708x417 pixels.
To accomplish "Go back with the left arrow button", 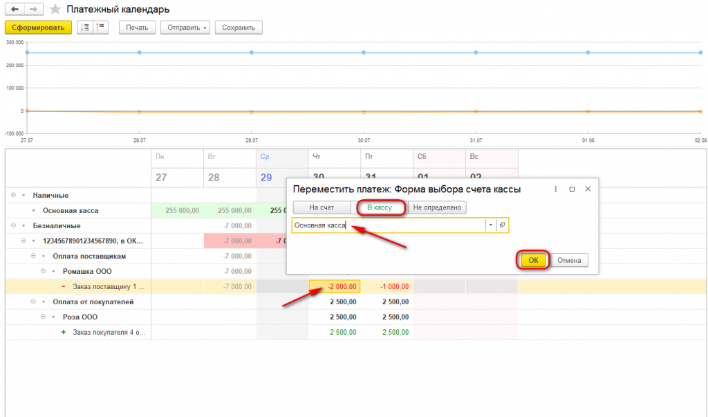I will pos(15,9).
